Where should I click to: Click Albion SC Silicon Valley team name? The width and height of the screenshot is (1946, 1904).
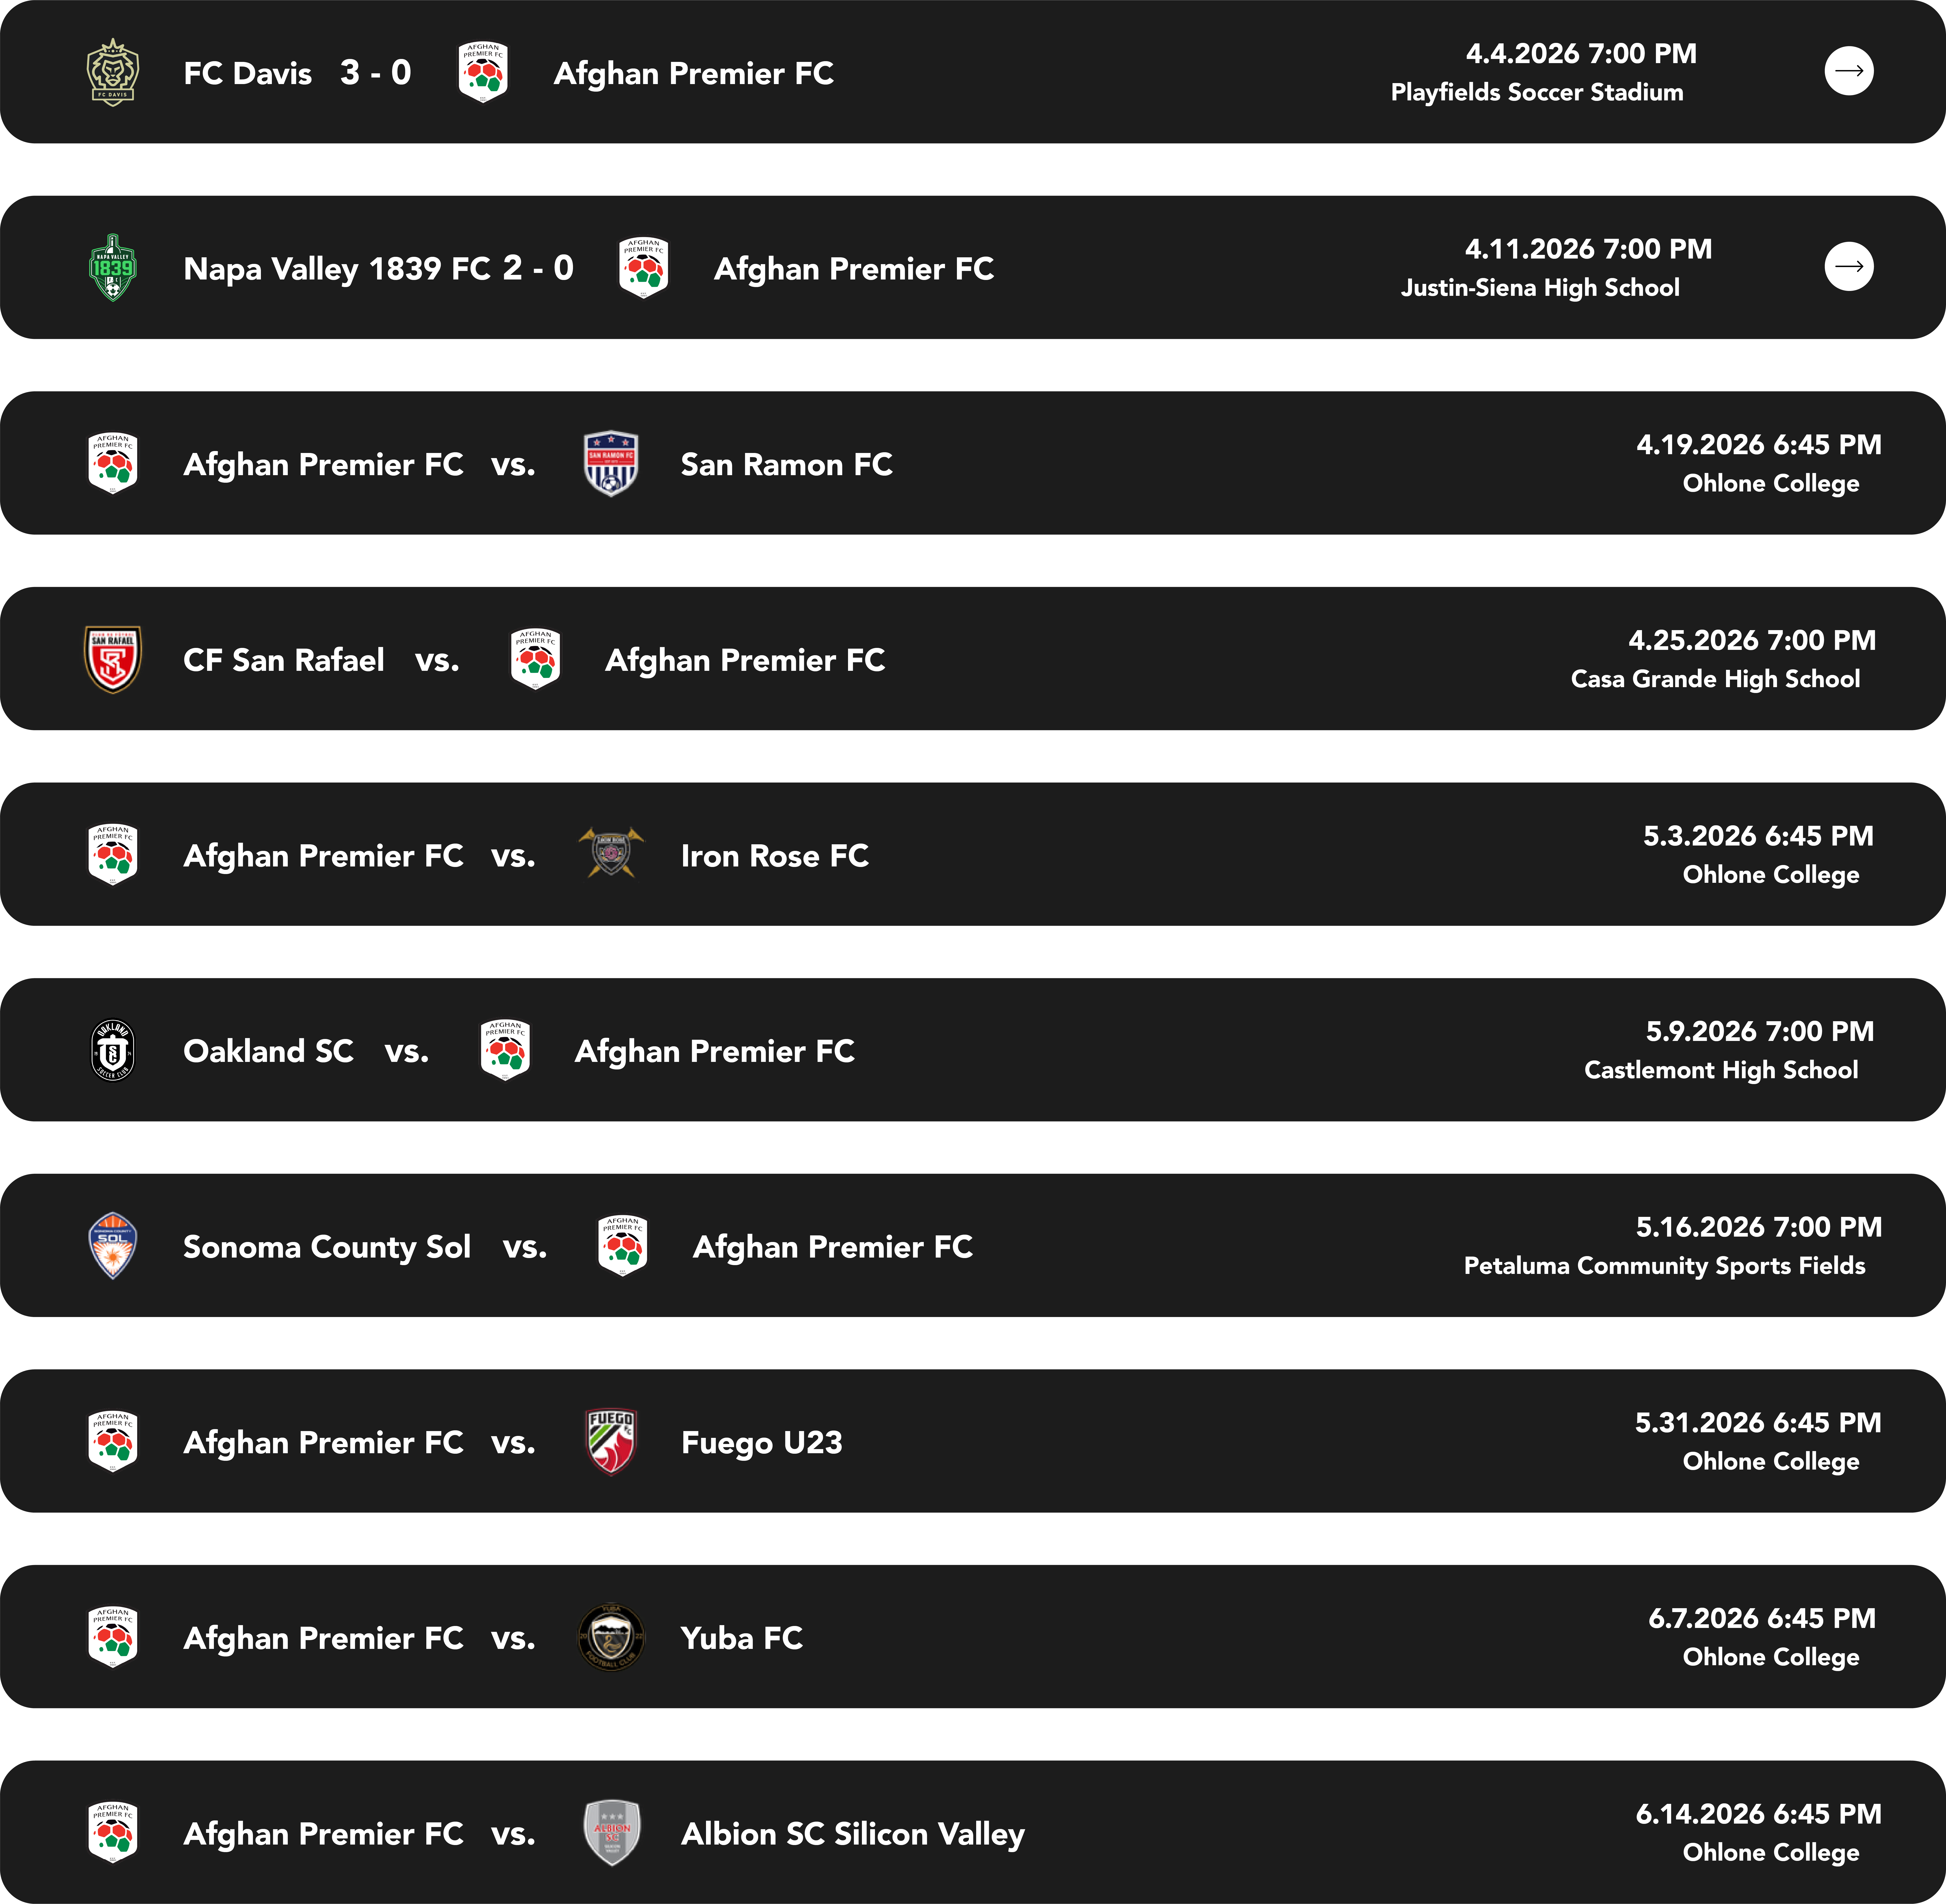852,1834
